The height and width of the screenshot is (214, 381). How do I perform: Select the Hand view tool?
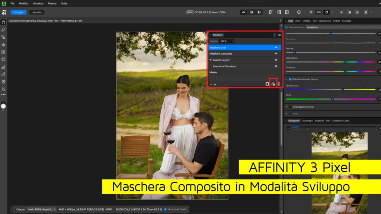point(3,22)
